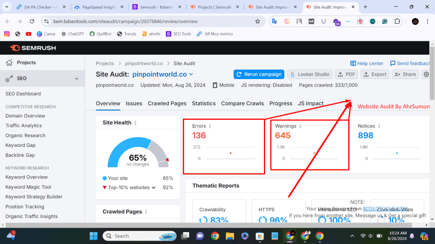Open Projects breadcrumb link
This screenshot has width=435, height=244.
105,63
